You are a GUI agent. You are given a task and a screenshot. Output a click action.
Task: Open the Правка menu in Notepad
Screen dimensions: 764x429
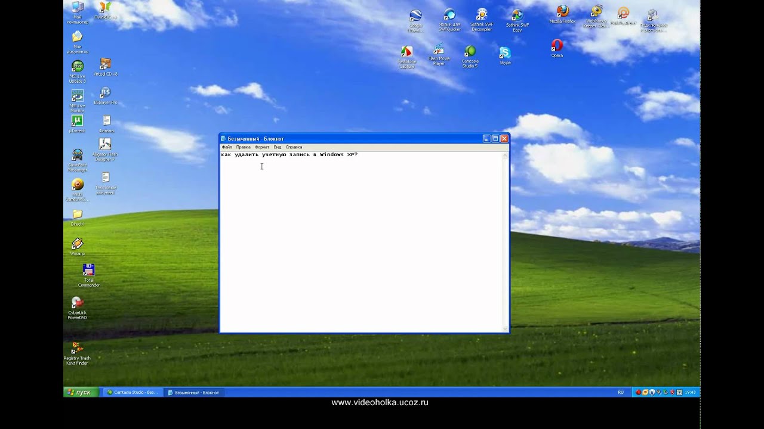pyautogui.click(x=243, y=147)
